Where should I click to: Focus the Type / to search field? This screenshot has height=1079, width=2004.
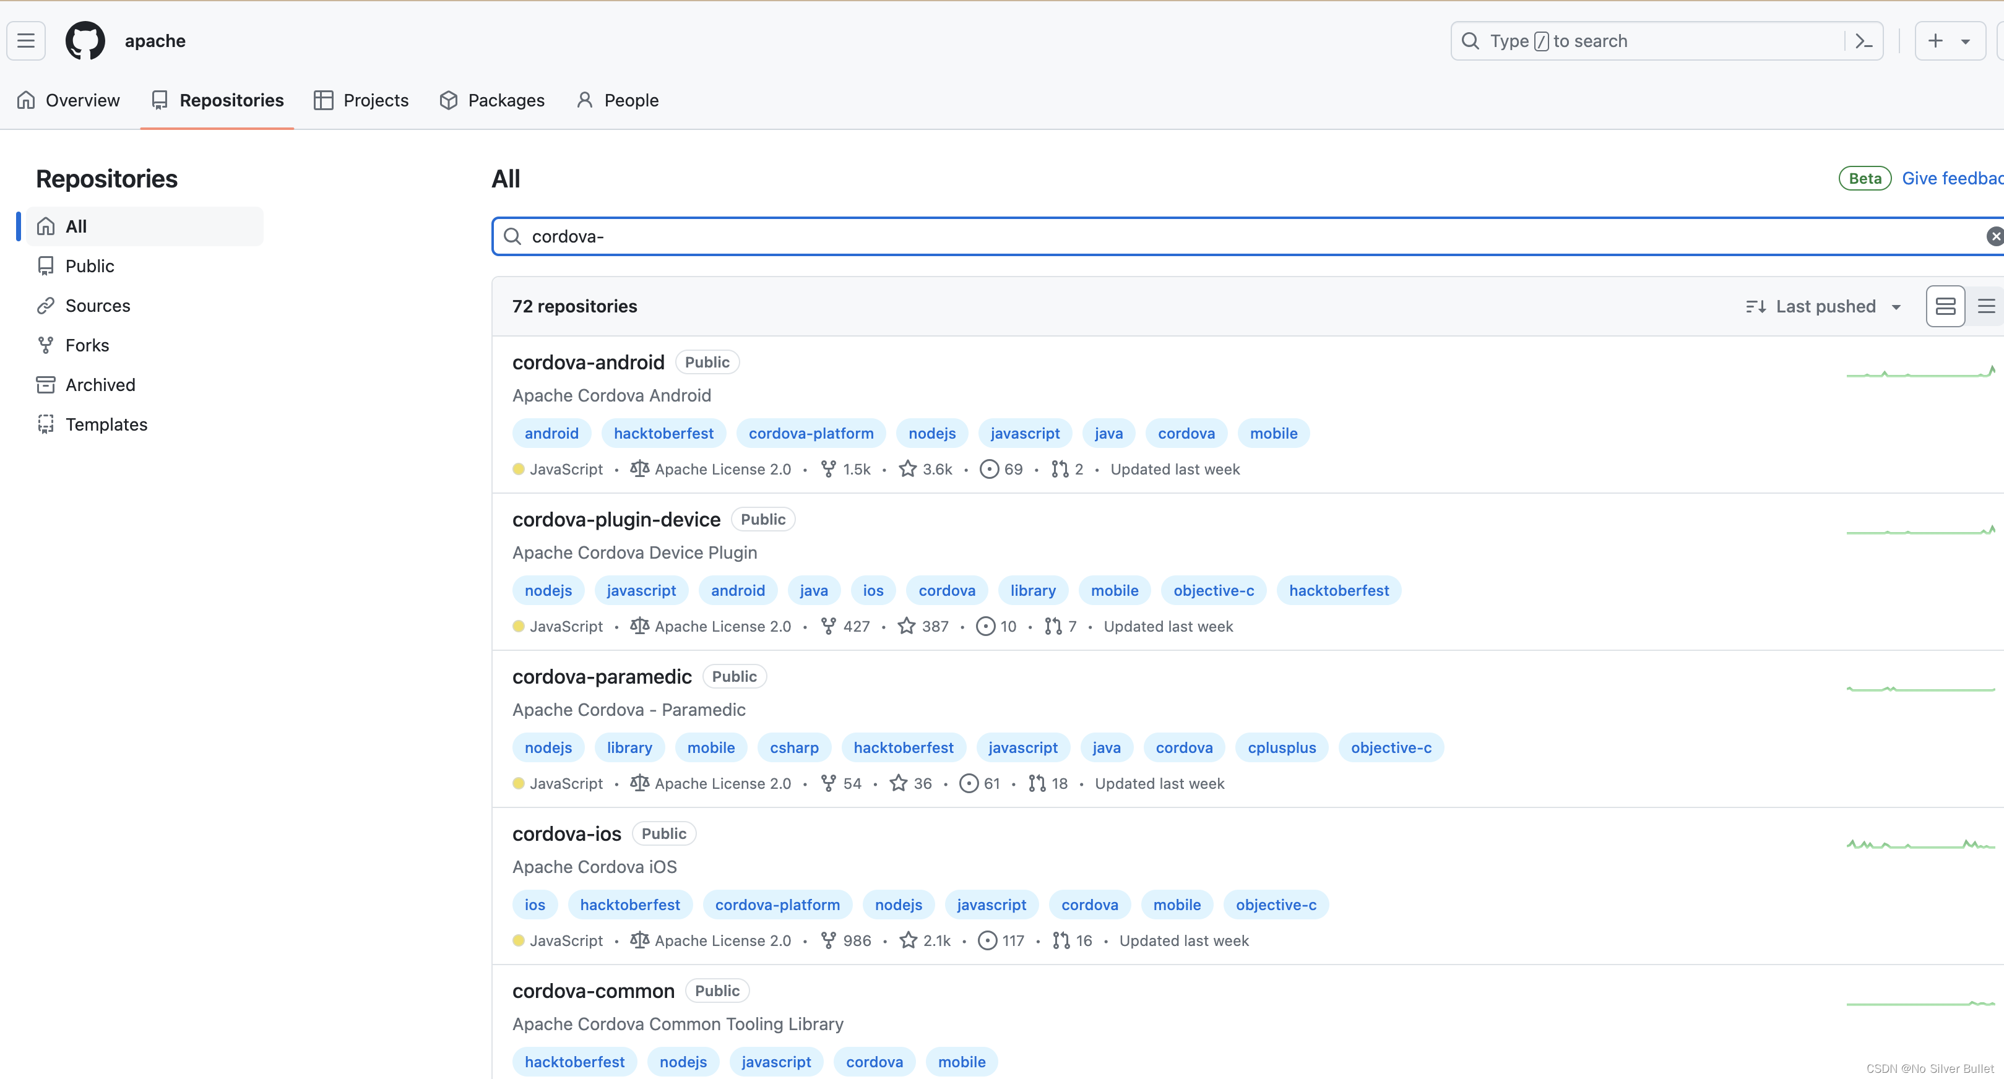(x=1648, y=41)
